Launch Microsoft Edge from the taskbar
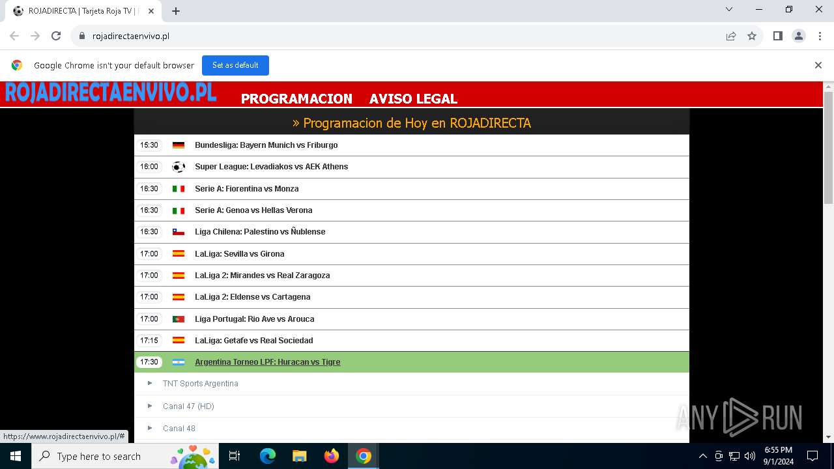The width and height of the screenshot is (834, 469). click(268, 456)
